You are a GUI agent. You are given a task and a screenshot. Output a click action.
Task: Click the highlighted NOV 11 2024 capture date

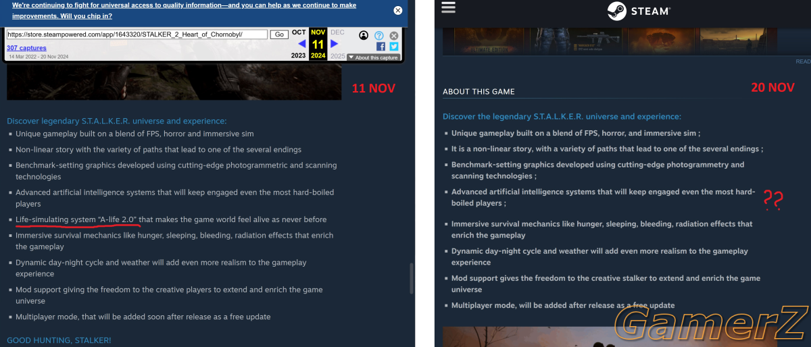point(318,44)
